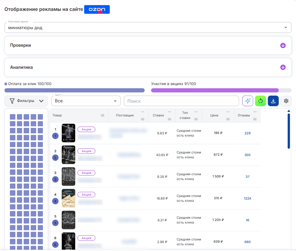Image resolution: width=296 pixels, height=251 pixels.
Task: Click the Акция tag on product 1
Action: [86, 129]
